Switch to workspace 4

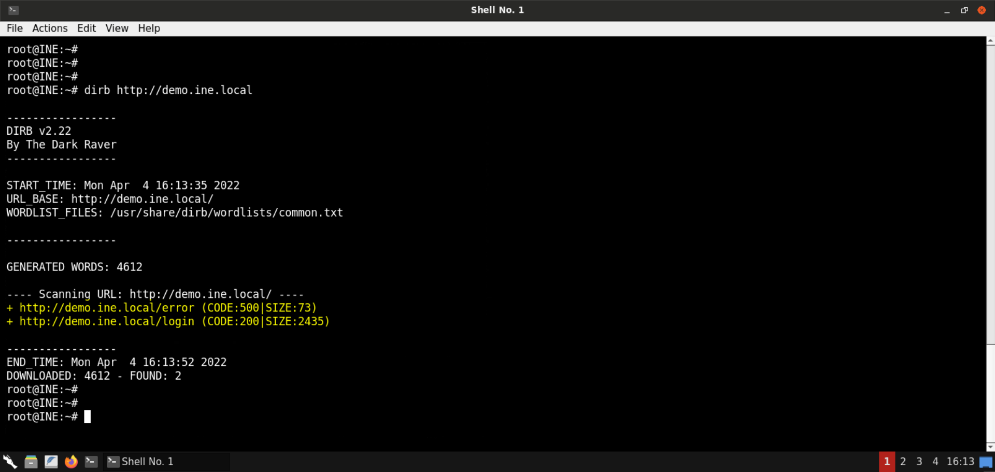click(935, 461)
